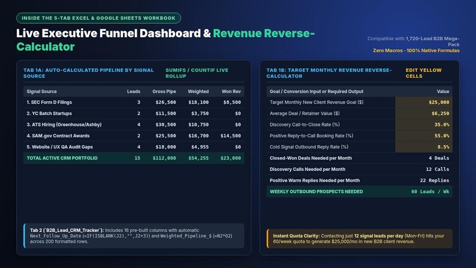Click the $16,700 weighted value
Image resolution: width=476 pixels, height=268 pixels.
pyautogui.click(x=198, y=135)
